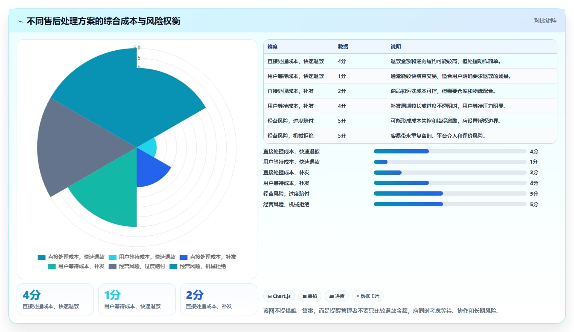Select the 进度 tag chip

pyautogui.click(x=337, y=296)
